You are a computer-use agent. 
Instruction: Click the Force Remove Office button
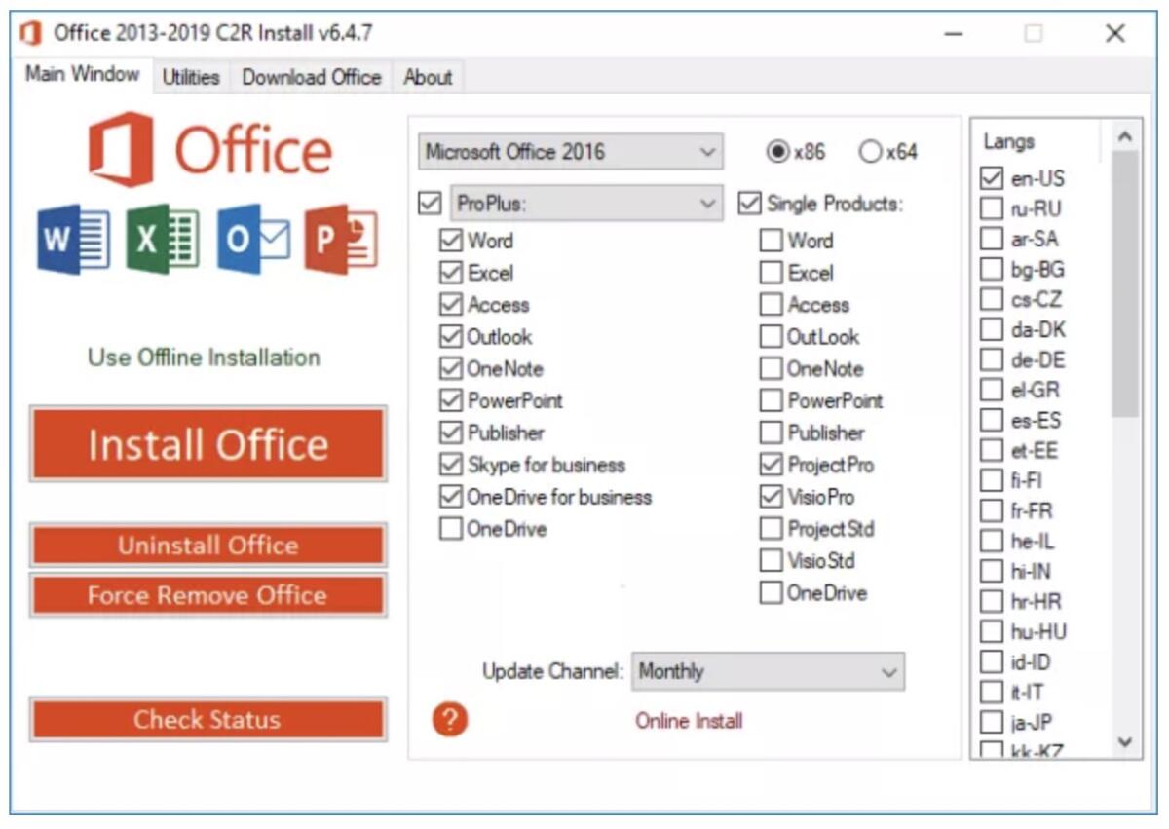click(207, 595)
